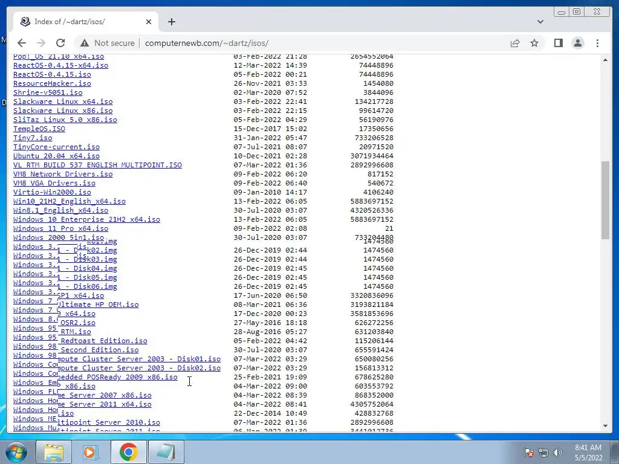The height and width of the screenshot is (464, 619).
Task: Open Compute Cluster Server 2003 - Disk01.iso
Action: tap(140, 359)
